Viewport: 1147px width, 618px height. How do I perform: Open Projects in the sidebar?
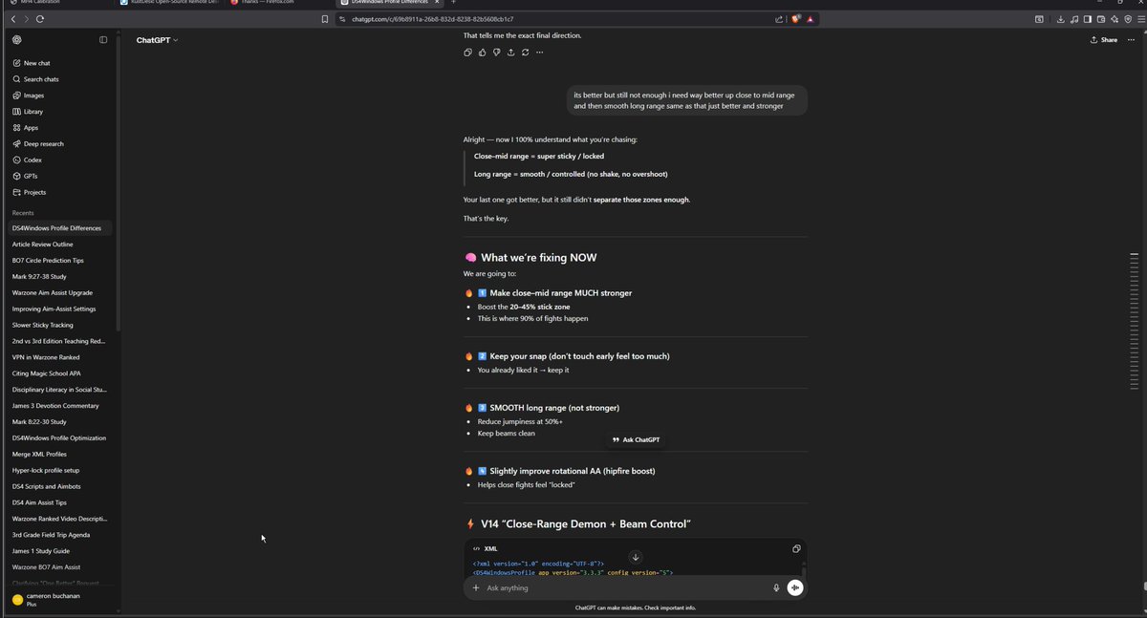coord(58,193)
